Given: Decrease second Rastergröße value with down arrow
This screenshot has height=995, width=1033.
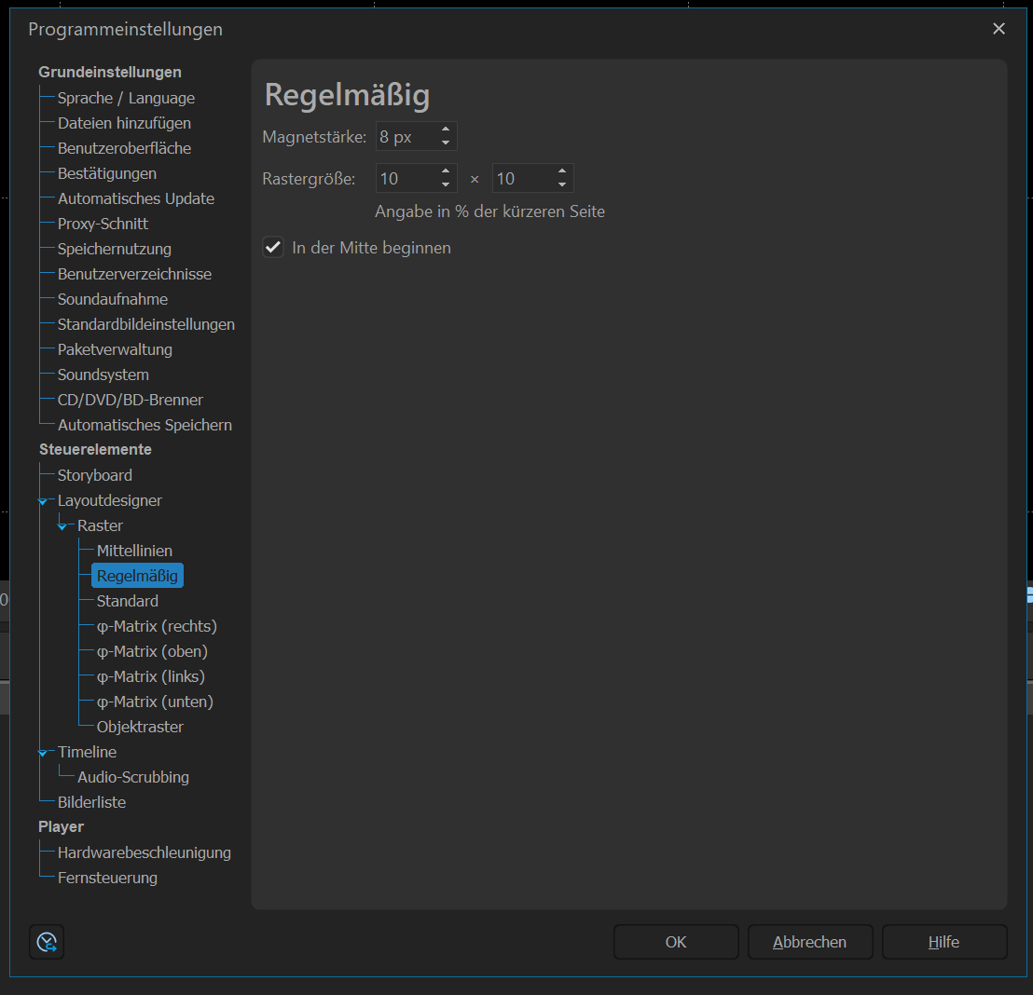Looking at the screenshot, I should (x=562, y=184).
